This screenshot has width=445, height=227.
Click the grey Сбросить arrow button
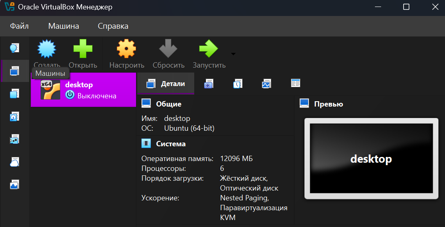168,54
